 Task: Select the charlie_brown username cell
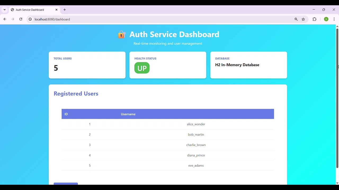point(196,145)
